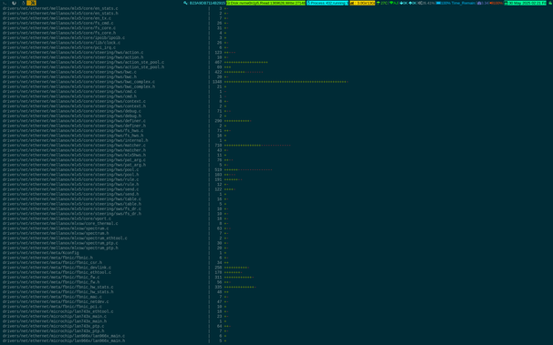The height and width of the screenshot is (345, 553).
Task: Click the mlx5/core/fs_cmd.c file path
Action: 57,23
